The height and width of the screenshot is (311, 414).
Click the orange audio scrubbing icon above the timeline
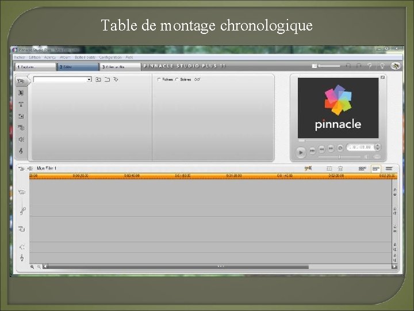click(x=308, y=168)
